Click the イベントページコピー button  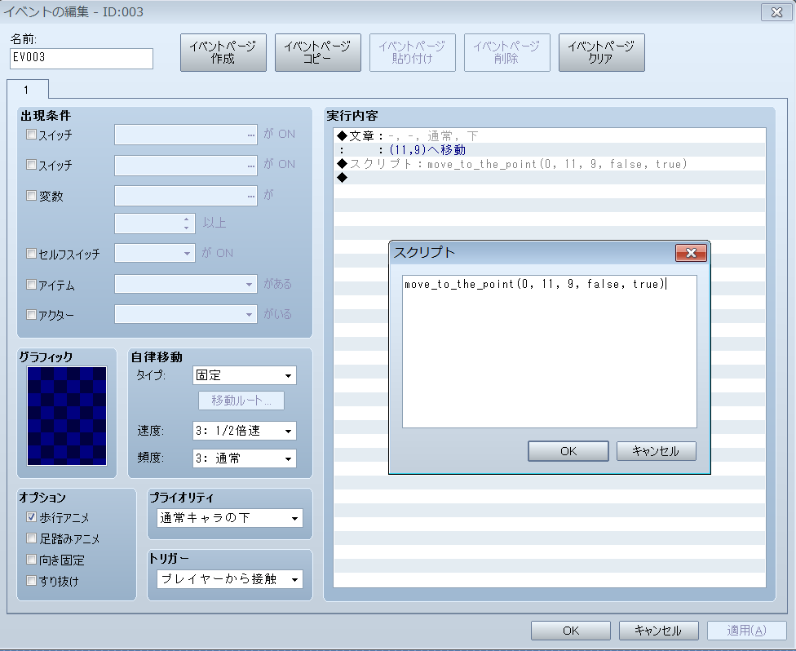[318, 53]
